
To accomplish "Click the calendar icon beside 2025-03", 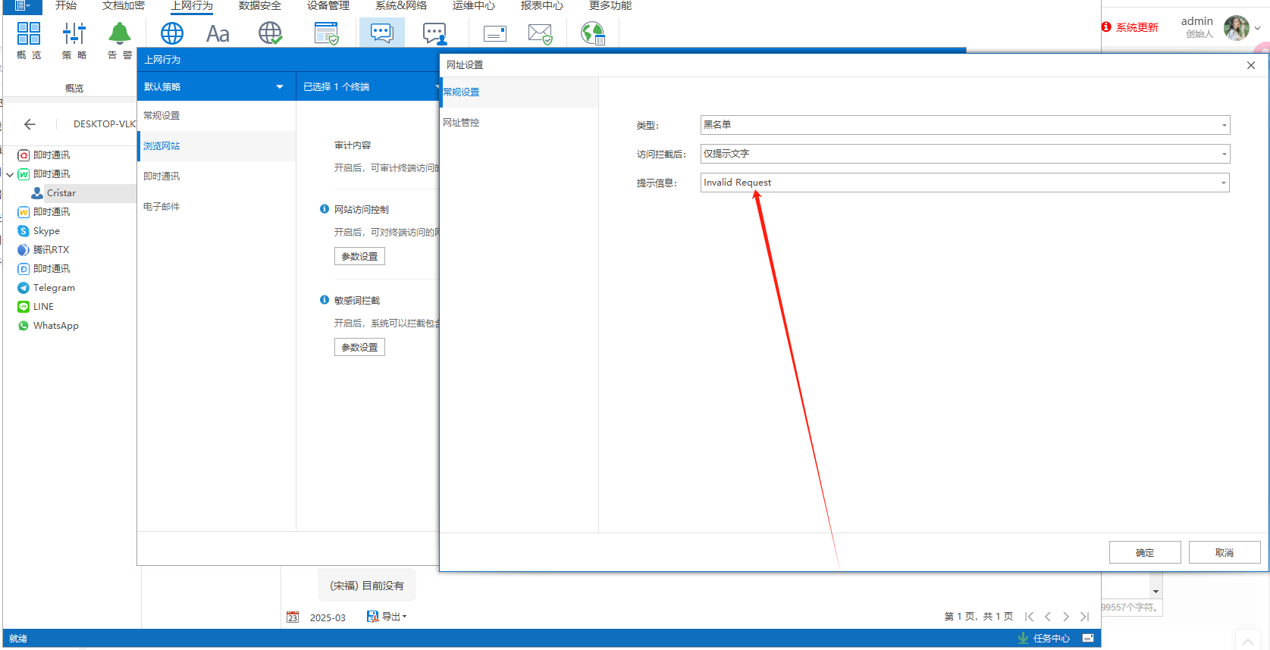I will 293,617.
